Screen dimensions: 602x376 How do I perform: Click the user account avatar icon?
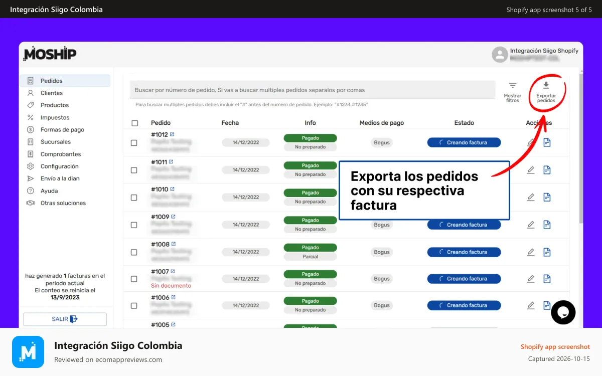(x=500, y=55)
